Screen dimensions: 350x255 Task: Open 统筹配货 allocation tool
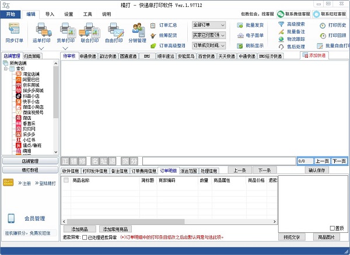tap(164, 36)
